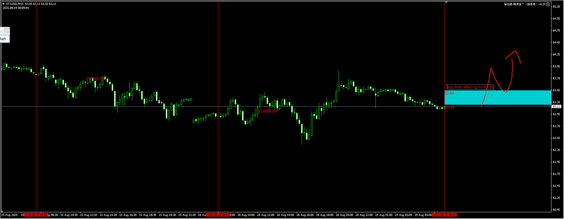
Task: Select the red hand-drawn arrow tip
Action: [x=515, y=51]
